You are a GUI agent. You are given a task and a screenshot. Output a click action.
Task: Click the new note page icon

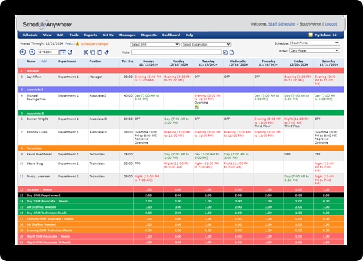(232, 52)
